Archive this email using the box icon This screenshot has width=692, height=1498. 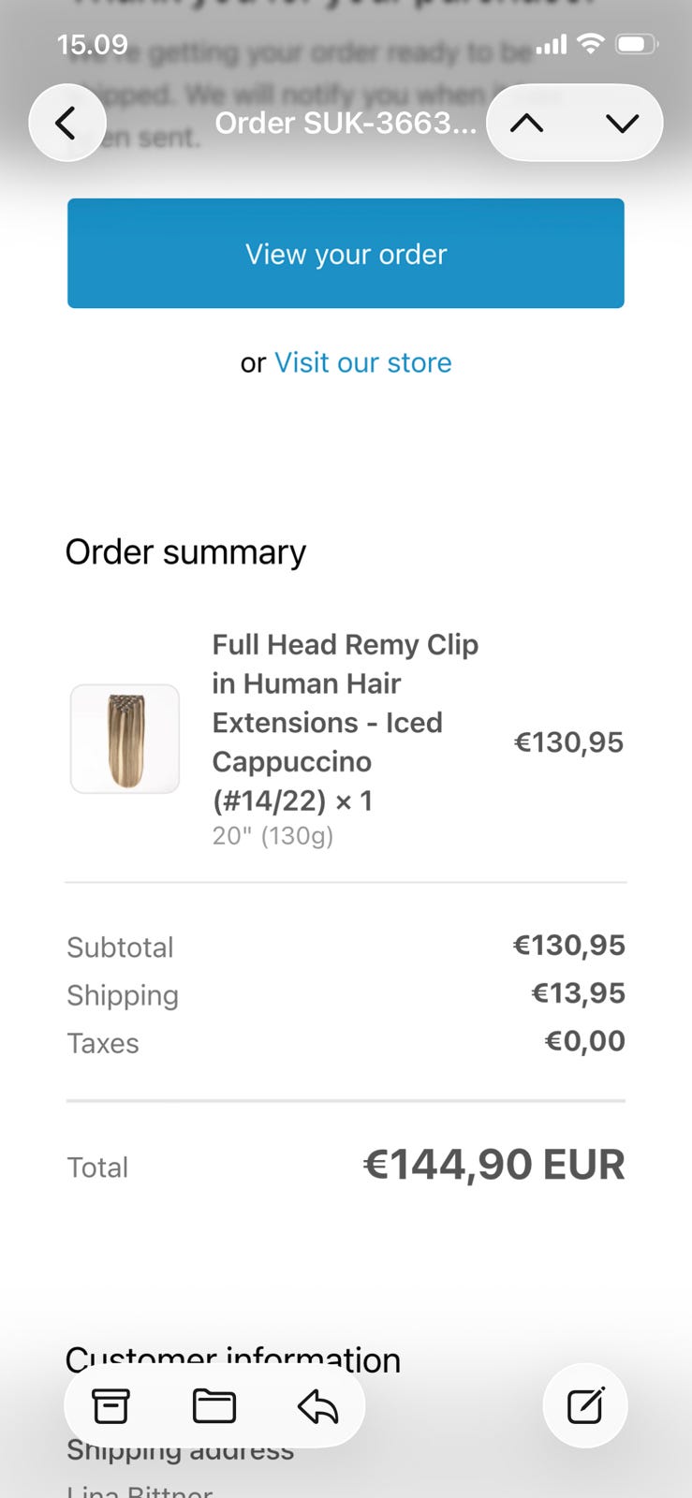click(x=110, y=1405)
